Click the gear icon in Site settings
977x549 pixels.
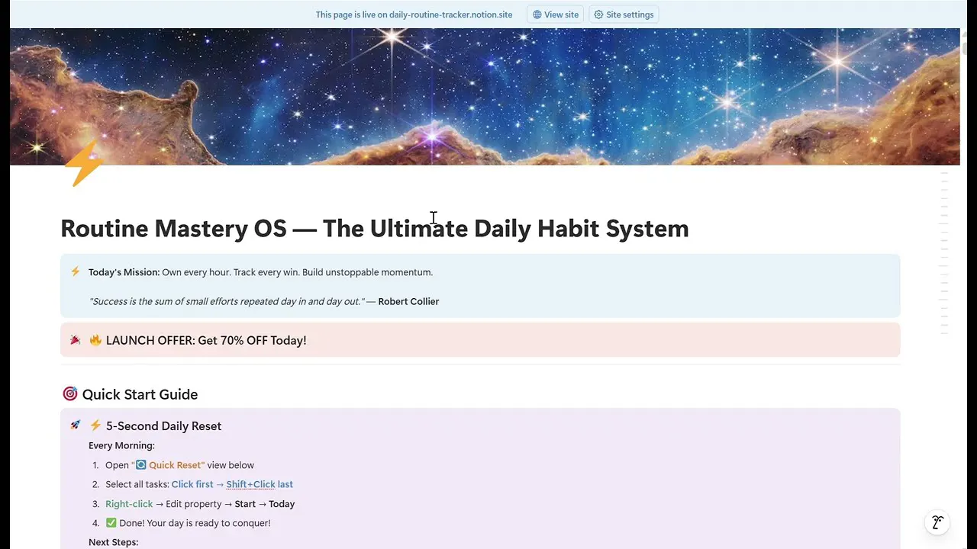click(598, 14)
